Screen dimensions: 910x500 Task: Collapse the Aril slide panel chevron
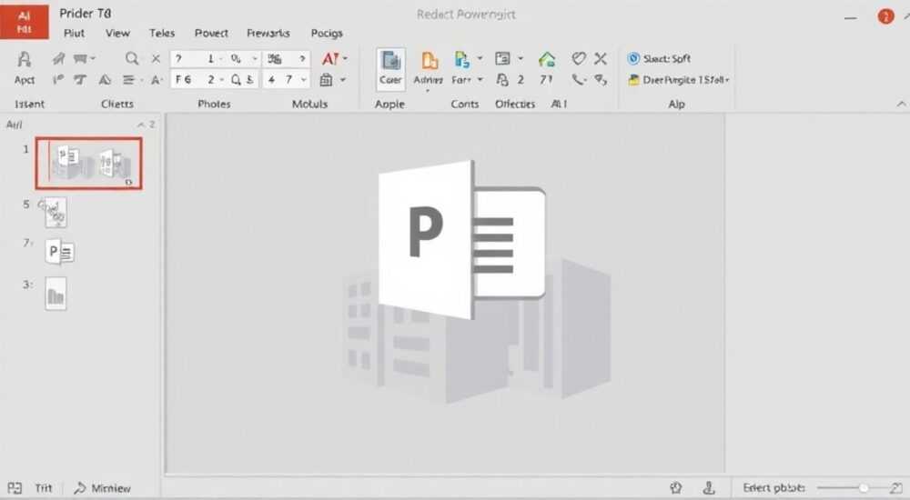[141, 125]
